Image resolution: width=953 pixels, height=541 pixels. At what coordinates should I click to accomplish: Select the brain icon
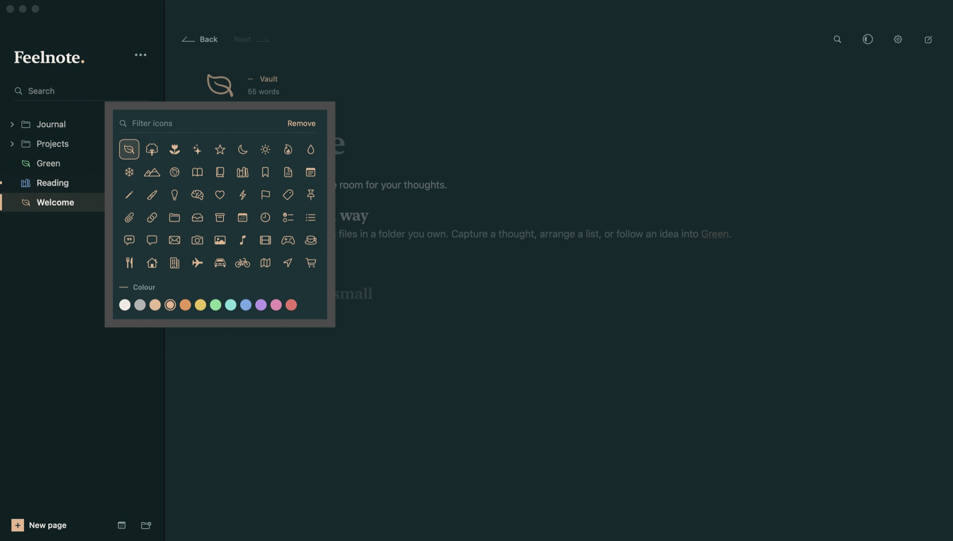pos(197,195)
